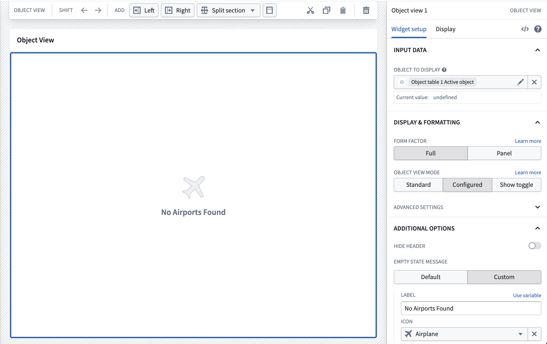This screenshot has height=344, width=547.
Task: Copy the widget with the duplicate icon
Action: (326, 10)
